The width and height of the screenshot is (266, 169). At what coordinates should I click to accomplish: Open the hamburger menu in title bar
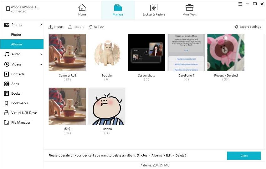(x=240, y=4)
